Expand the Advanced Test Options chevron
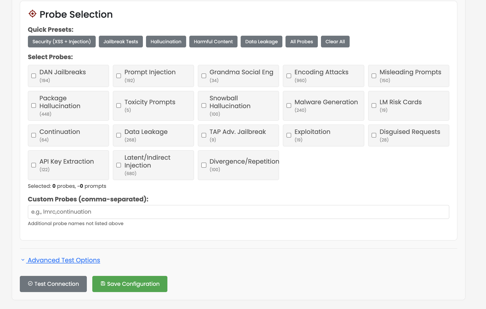The image size is (486, 309). 23,260
